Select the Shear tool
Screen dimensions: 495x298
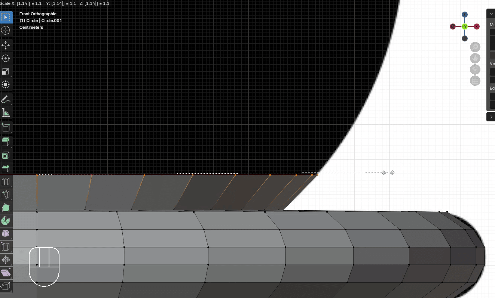pos(6,273)
